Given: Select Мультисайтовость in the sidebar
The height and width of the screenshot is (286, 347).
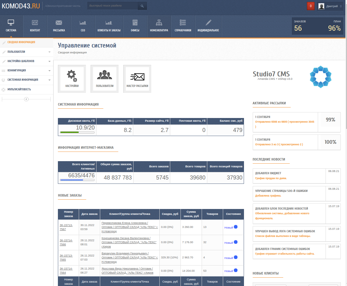Looking at the screenshot, I should pyautogui.click(x=19, y=89).
